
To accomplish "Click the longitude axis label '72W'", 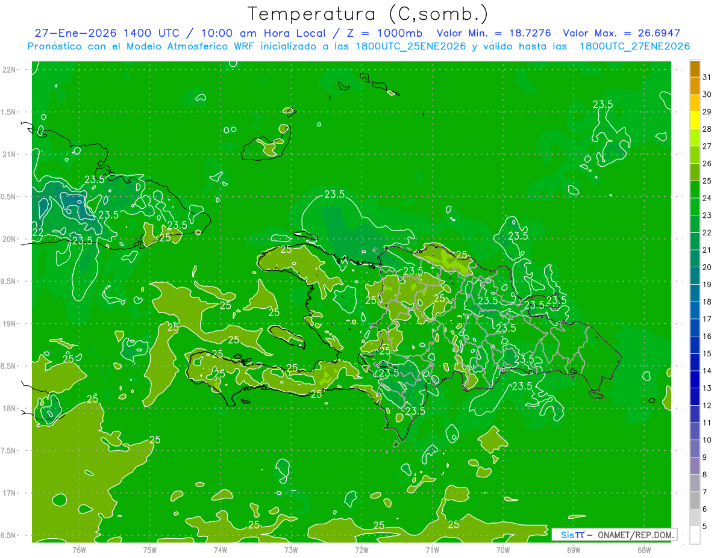I will tap(361, 550).
